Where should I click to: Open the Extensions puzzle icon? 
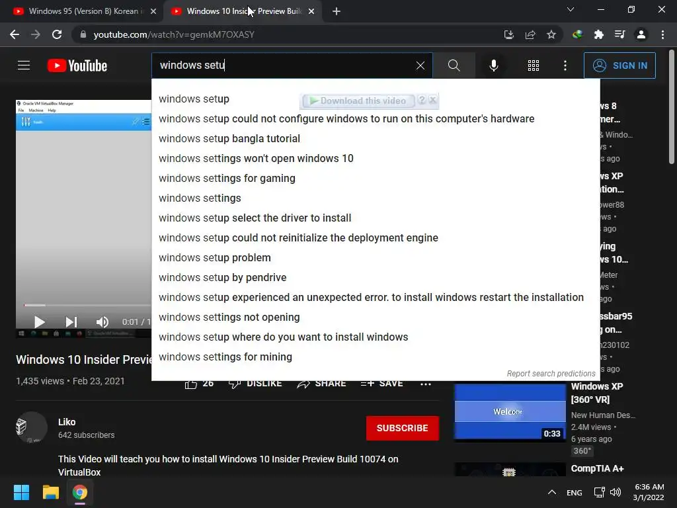point(599,34)
